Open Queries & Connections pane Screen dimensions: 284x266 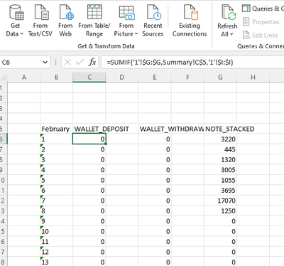point(263,9)
